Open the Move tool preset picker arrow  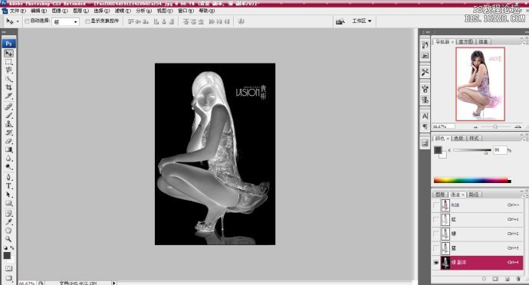coord(18,21)
